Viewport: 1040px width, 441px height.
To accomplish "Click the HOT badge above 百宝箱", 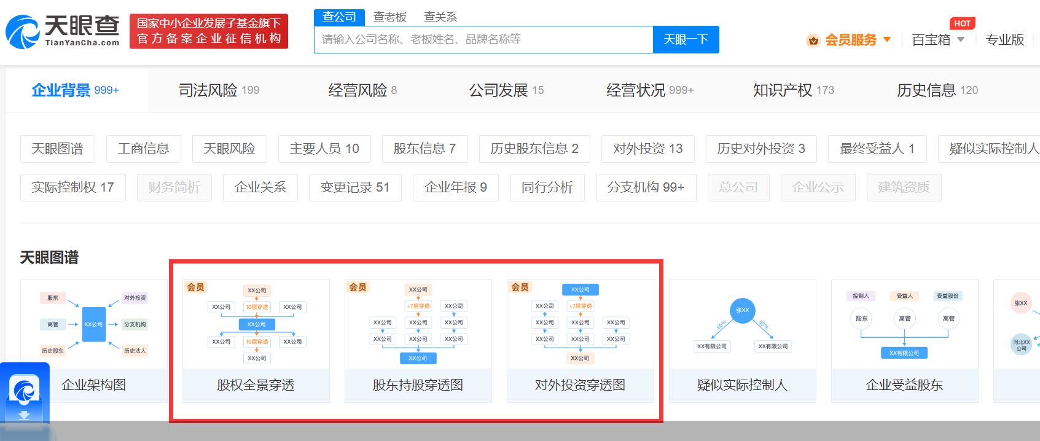I will tap(962, 23).
